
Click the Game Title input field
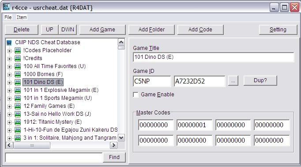coord(214,57)
